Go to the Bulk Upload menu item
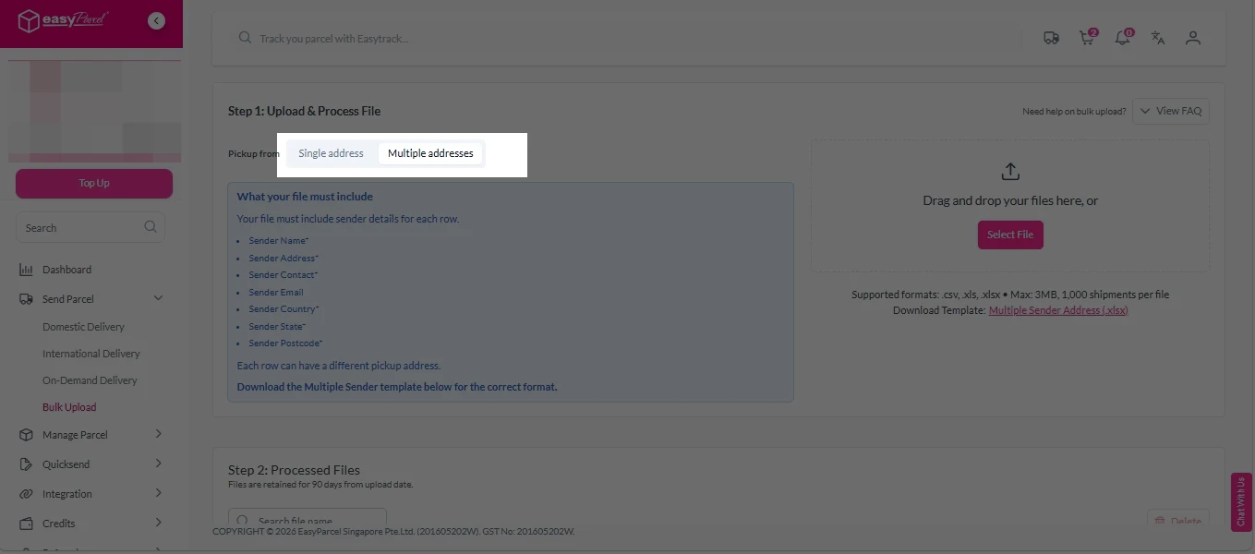 point(69,406)
